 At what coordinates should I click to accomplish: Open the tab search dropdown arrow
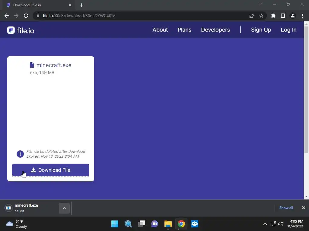coord(260,4)
